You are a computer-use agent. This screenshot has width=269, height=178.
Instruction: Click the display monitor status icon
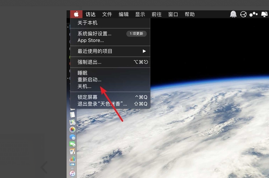(265, 14)
